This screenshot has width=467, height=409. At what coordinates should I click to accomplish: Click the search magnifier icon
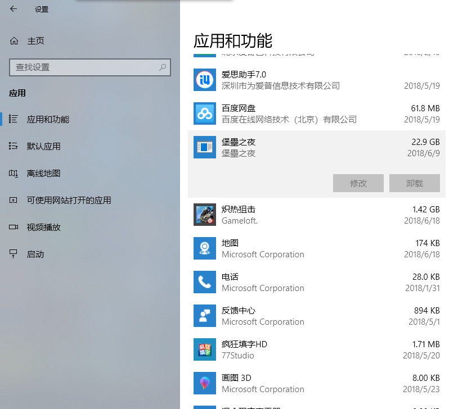coord(162,67)
